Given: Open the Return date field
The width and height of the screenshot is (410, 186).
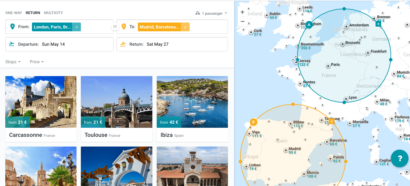Looking at the screenshot, I should pyautogui.click(x=172, y=44).
